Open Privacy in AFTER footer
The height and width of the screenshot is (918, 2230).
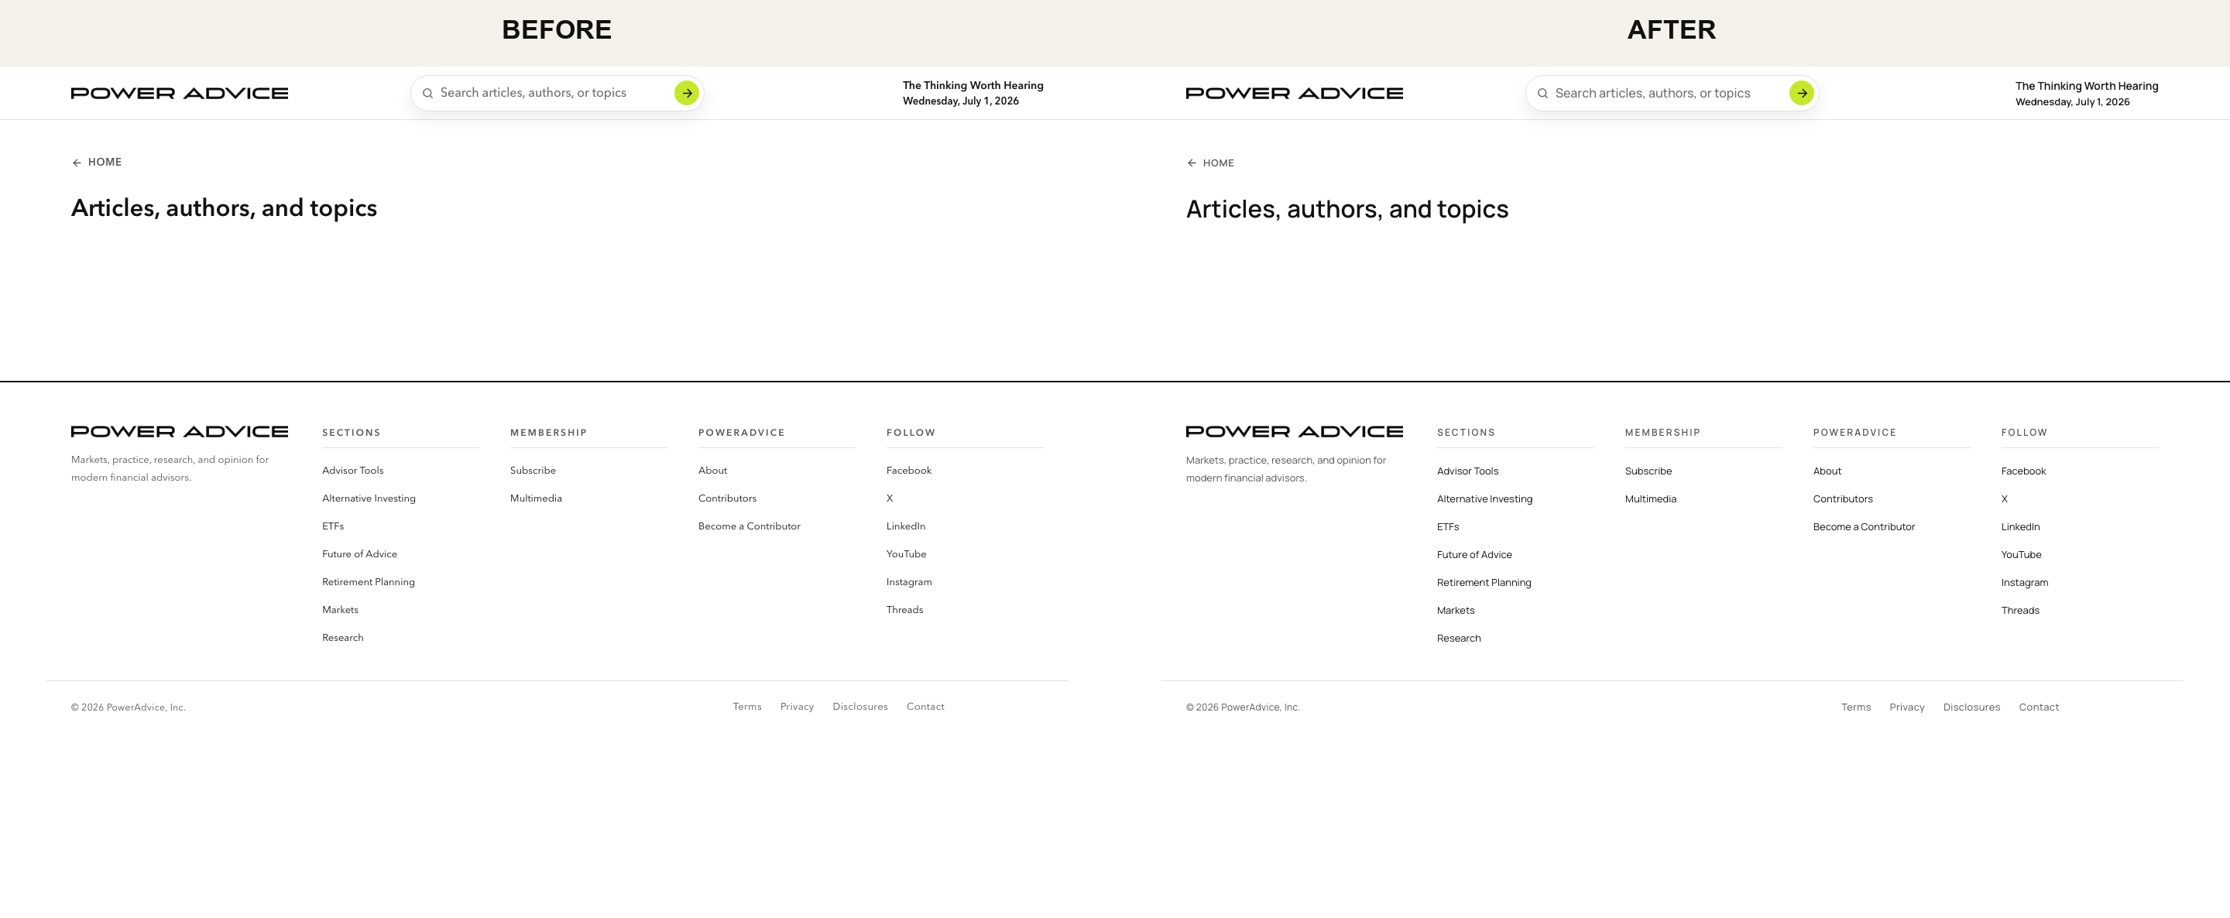1906,707
